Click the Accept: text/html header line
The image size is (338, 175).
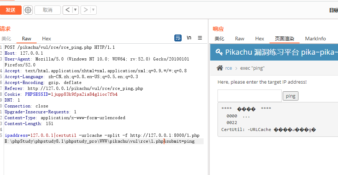pos(96,71)
